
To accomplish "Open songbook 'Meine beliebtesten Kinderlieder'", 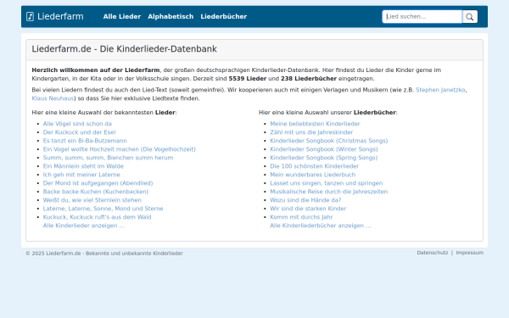I will (316, 124).
